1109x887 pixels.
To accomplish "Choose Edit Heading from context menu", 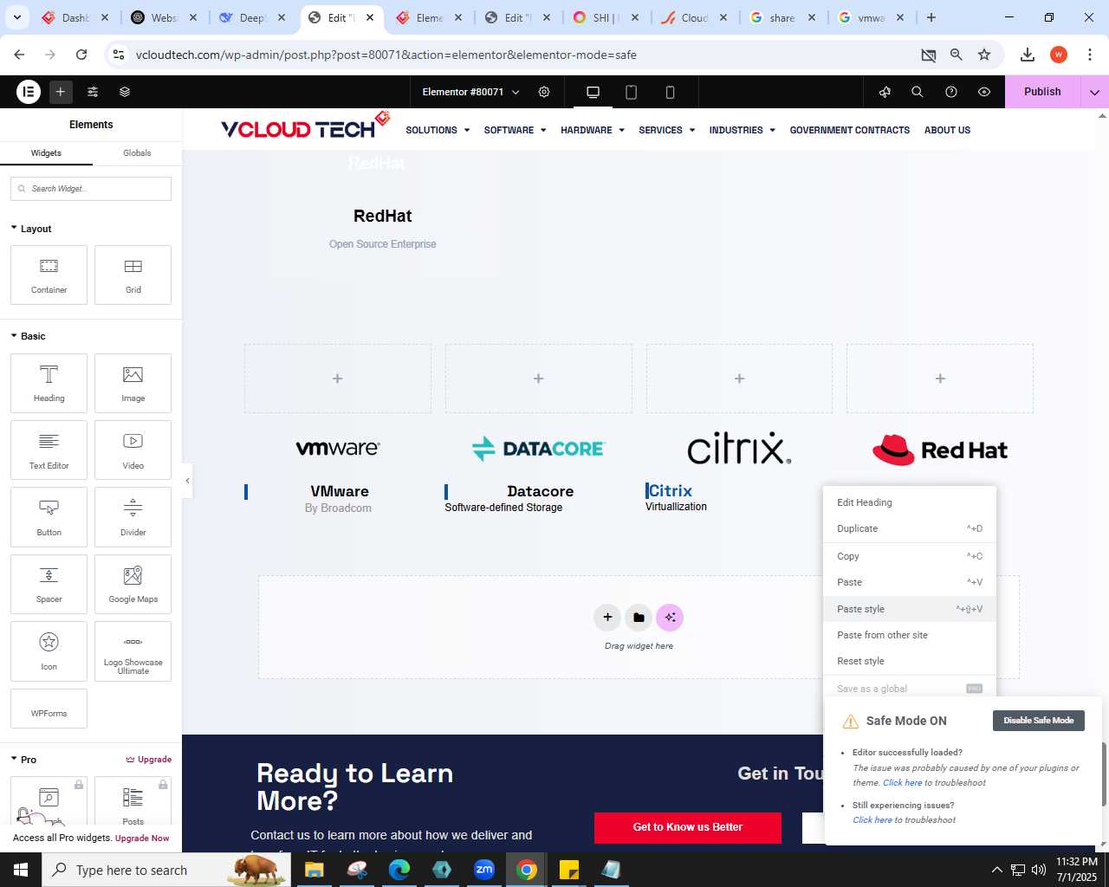I will coord(910,502).
